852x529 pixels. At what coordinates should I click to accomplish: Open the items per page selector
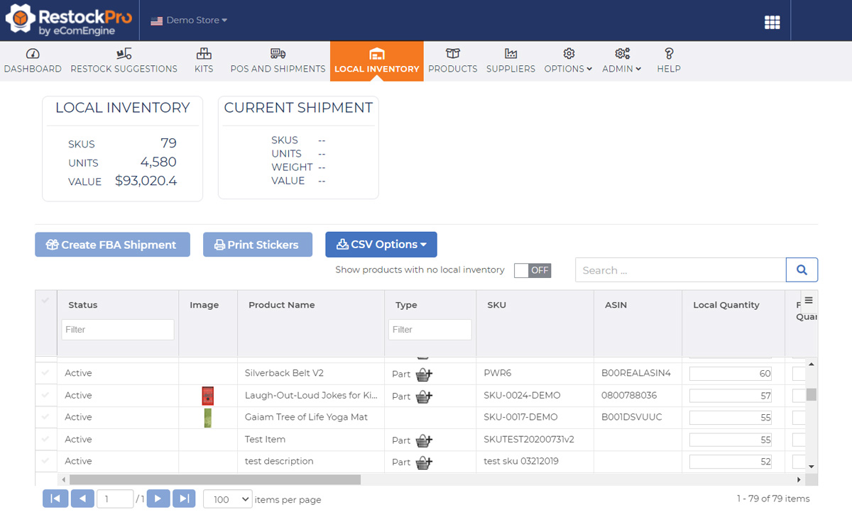(x=228, y=499)
